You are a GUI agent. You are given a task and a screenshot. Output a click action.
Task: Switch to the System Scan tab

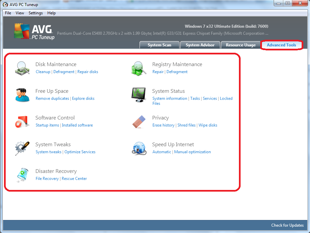pos(160,45)
